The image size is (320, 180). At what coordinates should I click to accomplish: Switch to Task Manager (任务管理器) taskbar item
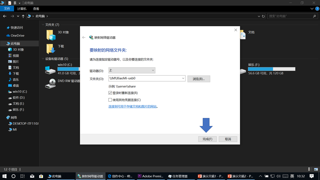180,176
